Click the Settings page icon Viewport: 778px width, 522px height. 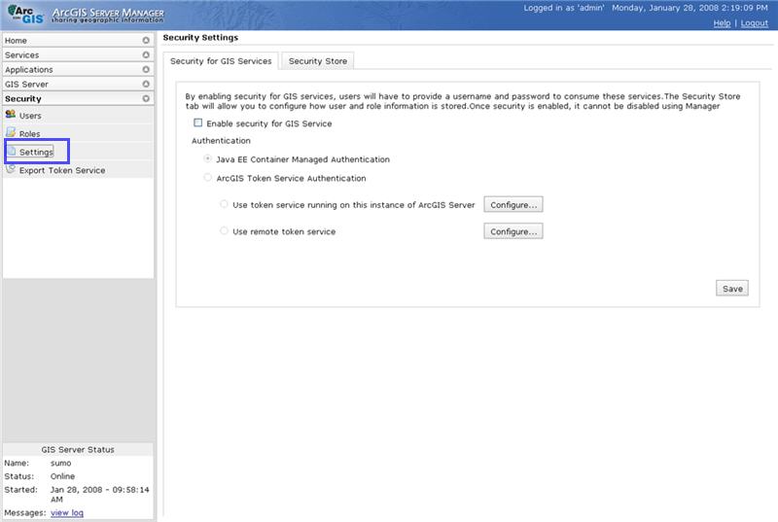[x=11, y=152]
